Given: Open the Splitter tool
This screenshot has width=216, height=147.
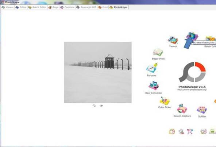Looking at the screenshot, I should coord(202,112).
